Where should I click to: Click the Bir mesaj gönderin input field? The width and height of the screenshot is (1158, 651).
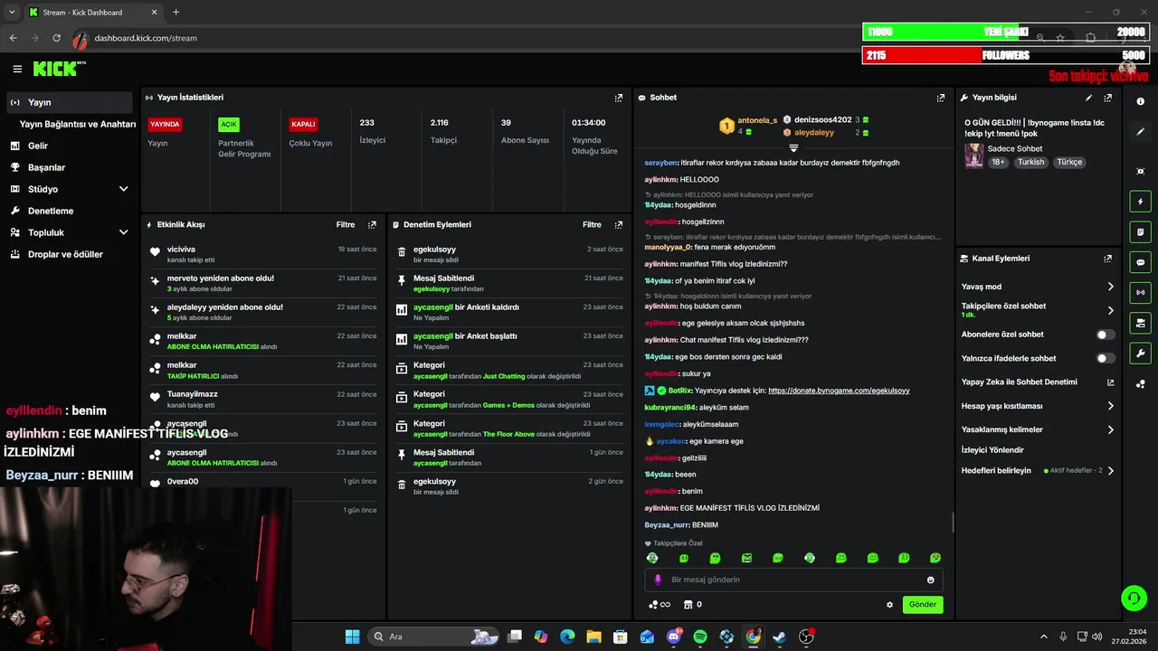tap(793, 580)
